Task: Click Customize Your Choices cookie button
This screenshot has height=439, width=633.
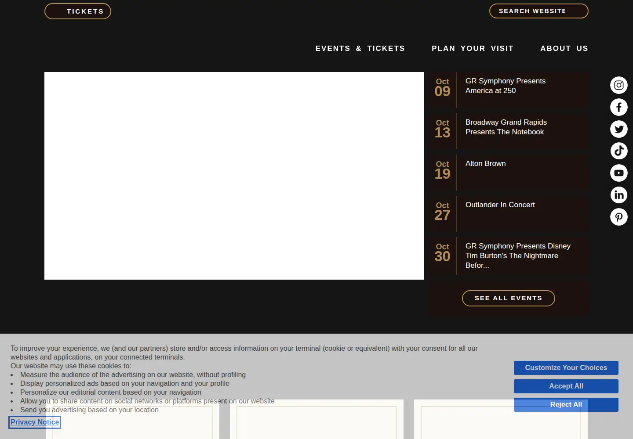Action: (x=566, y=368)
